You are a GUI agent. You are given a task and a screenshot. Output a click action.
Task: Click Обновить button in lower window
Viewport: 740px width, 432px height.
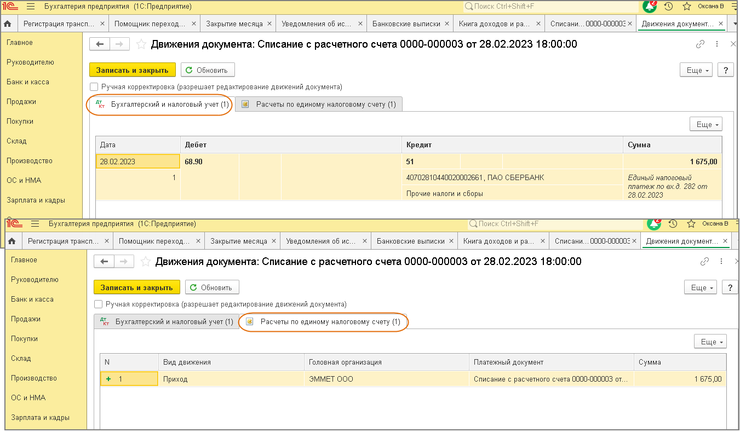pyautogui.click(x=212, y=287)
